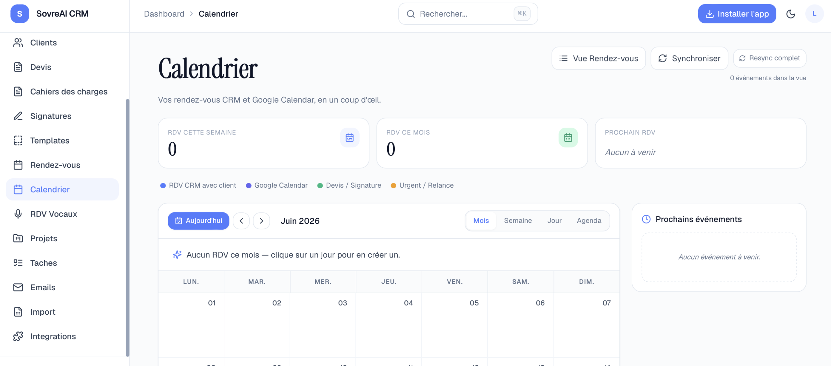Click the RDV cette semaine calendar icon

coord(350,138)
